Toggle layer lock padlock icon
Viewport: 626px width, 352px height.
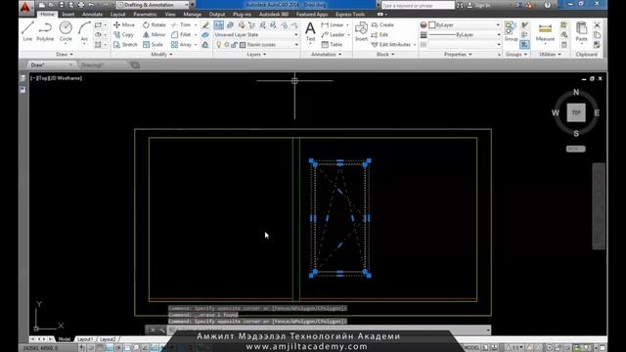(234, 45)
